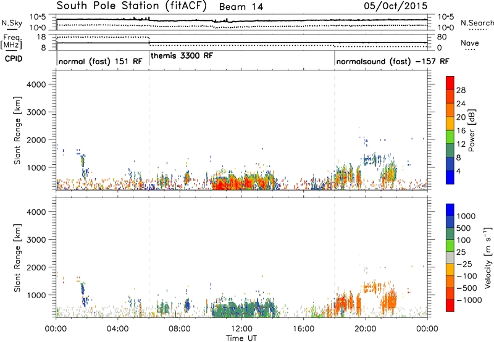494x342 pixels.
Task: Click the '08:00' time axis label
Action: 180,329
